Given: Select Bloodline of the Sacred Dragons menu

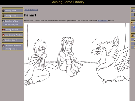Looking at the screenshot, I should point(13,23).
